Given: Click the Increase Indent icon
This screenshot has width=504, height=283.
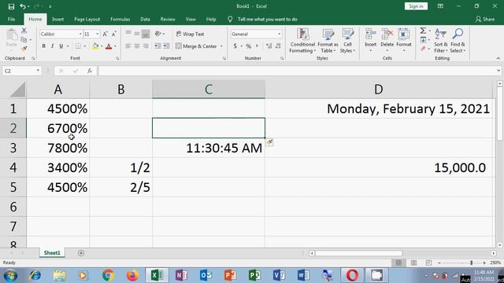Looking at the screenshot, I should click(x=166, y=46).
